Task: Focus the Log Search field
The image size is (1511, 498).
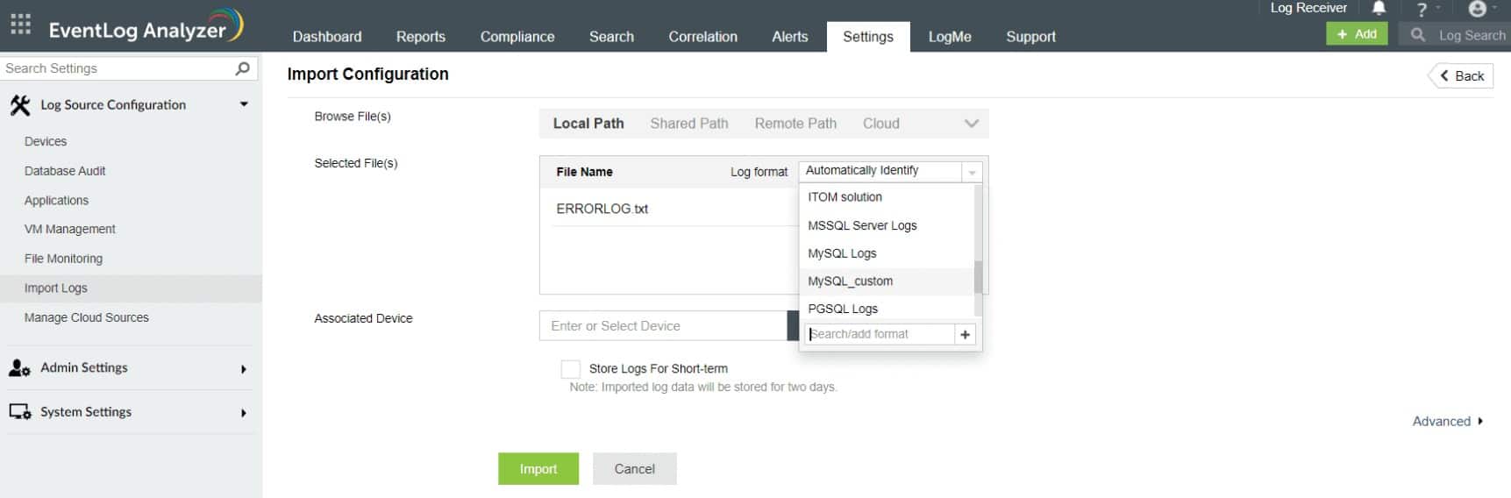Action: point(1472,35)
